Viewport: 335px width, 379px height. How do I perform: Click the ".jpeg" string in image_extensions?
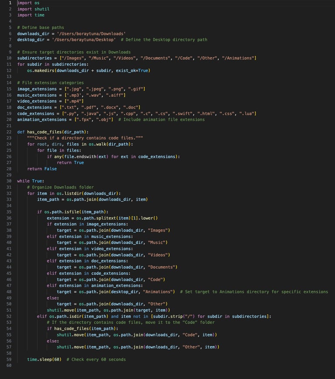95,89
